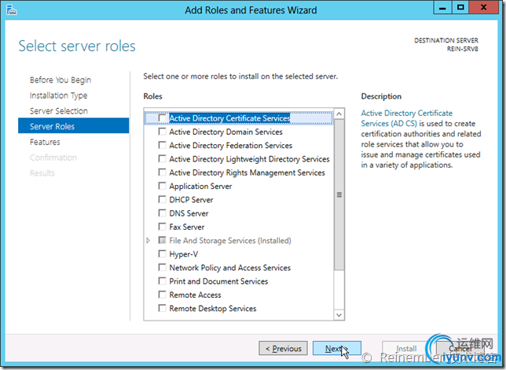Screen dimensions: 506x370
Task: Select the Hyper-V role label
Action: [184, 254]
